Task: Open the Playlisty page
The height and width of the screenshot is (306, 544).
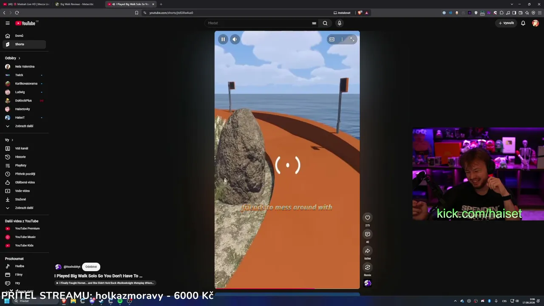Action: 24,165
